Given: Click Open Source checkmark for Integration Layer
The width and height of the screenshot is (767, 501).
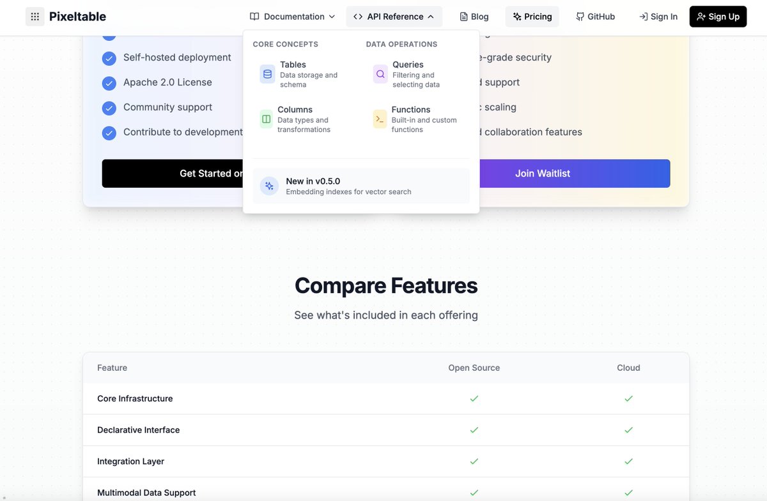Looking at the screenshot, I should coord(474,461).
